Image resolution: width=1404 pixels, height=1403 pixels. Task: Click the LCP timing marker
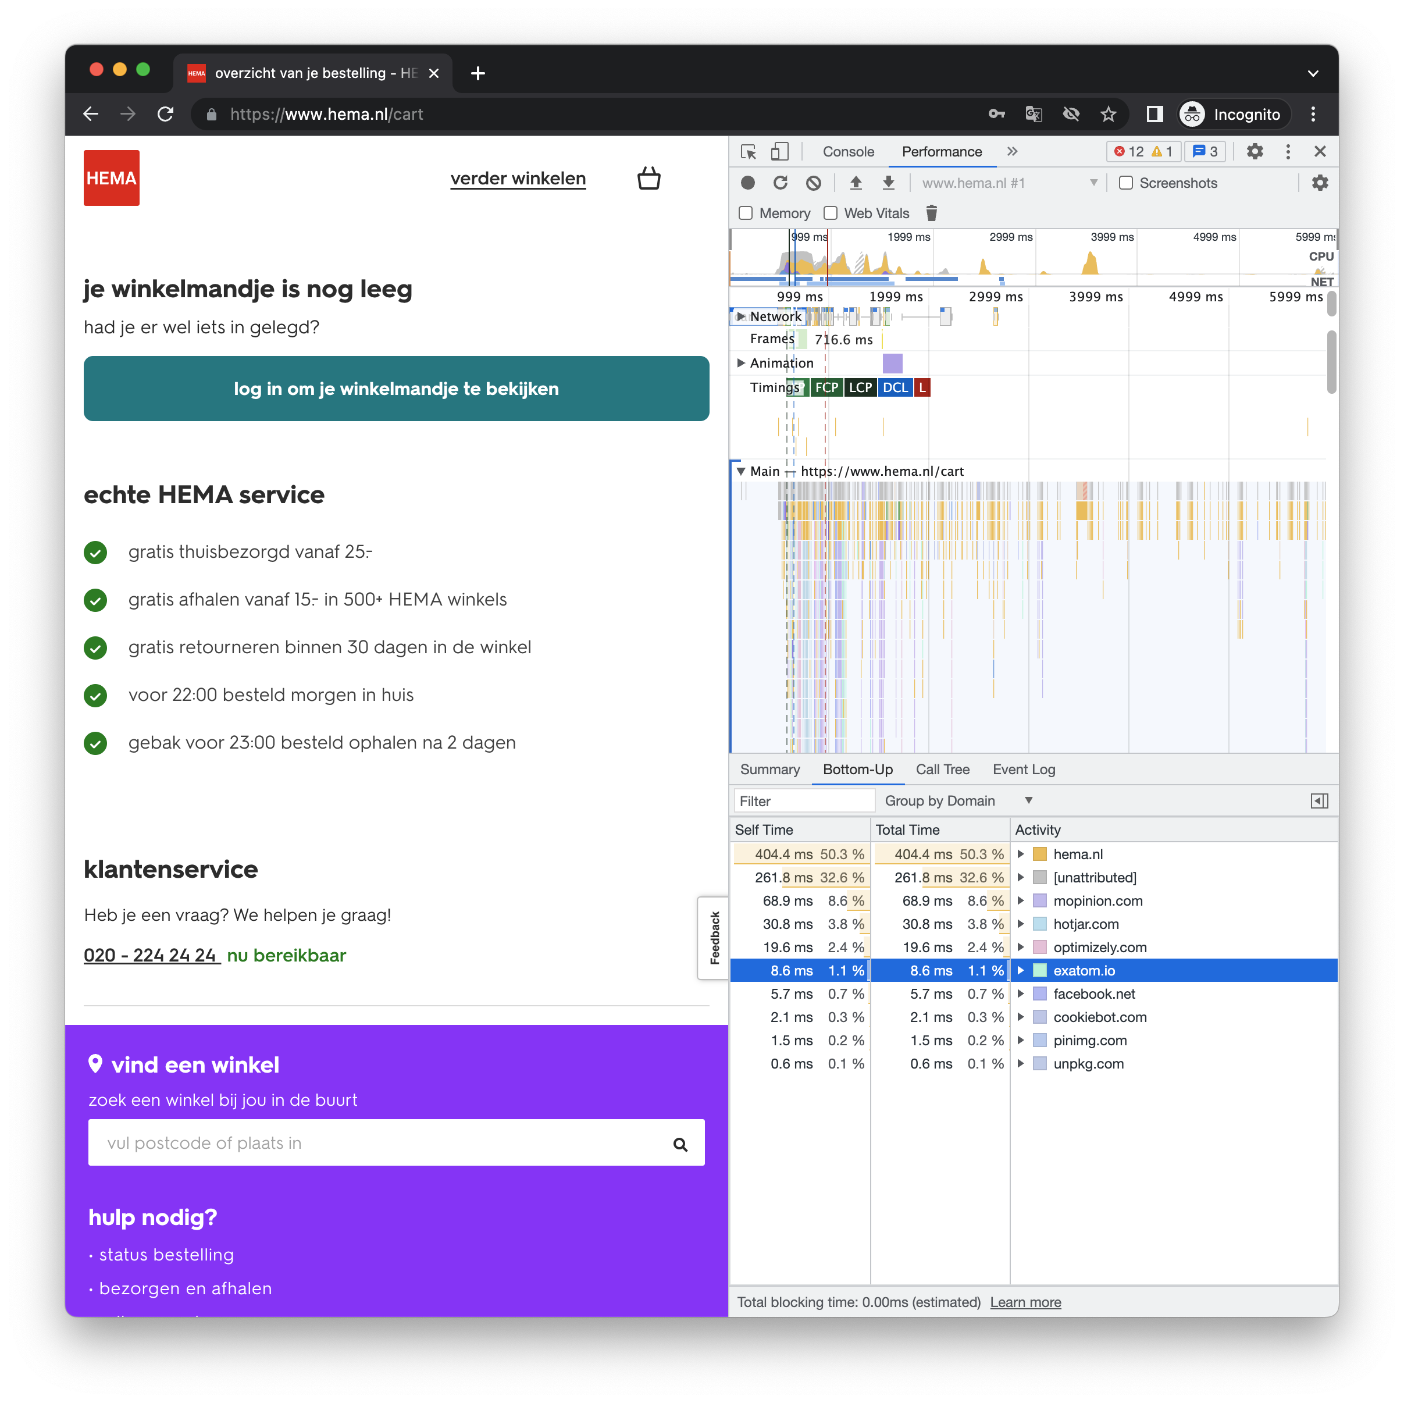(860, 387)
